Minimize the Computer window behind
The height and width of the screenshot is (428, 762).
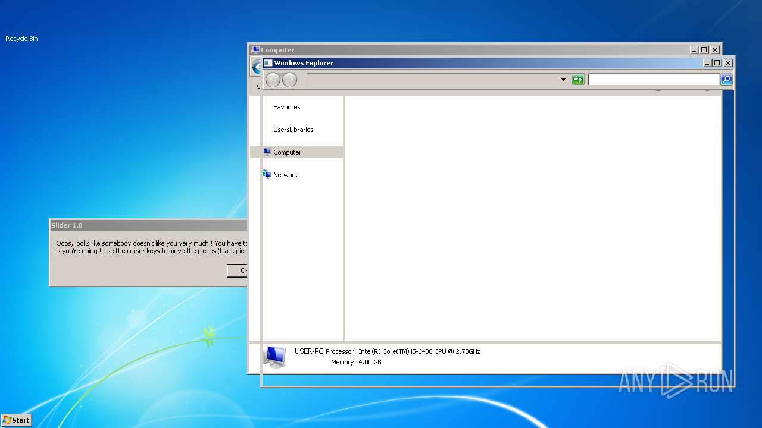point(694,50)
